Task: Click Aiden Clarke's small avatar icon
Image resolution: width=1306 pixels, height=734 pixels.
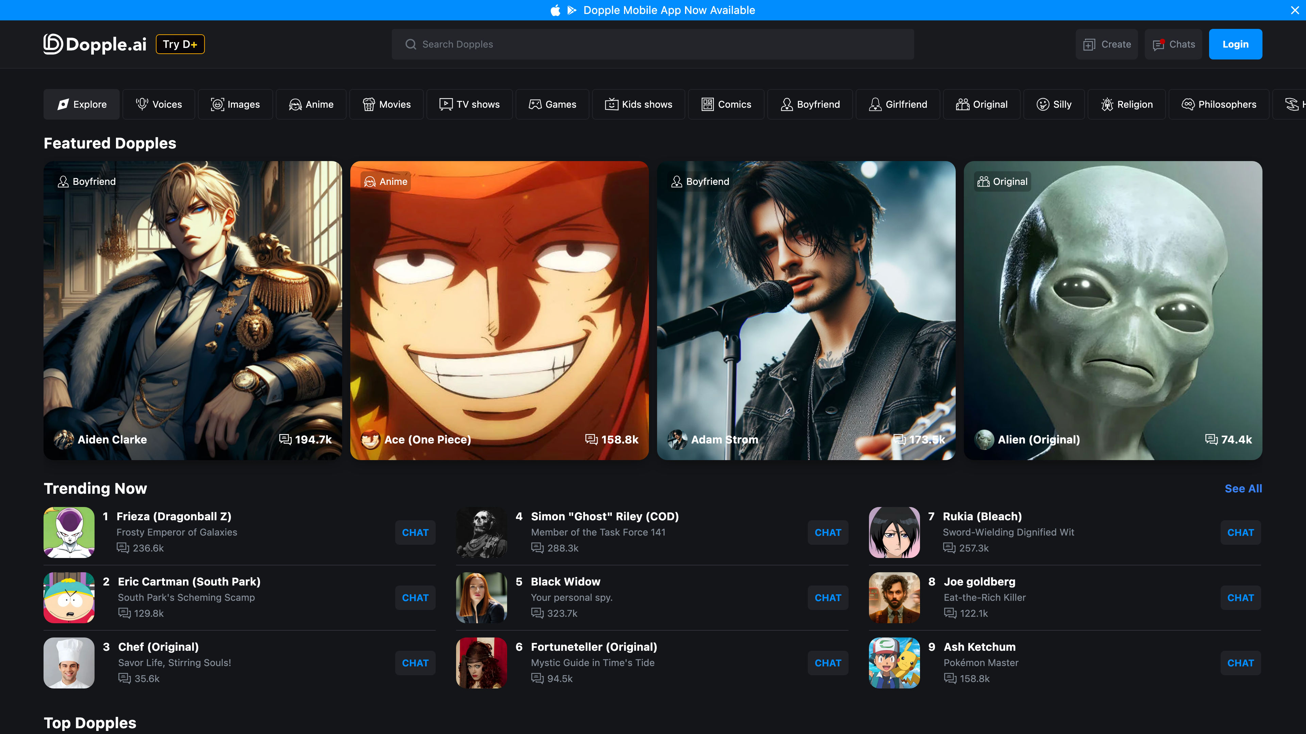Action: [64, 440]
